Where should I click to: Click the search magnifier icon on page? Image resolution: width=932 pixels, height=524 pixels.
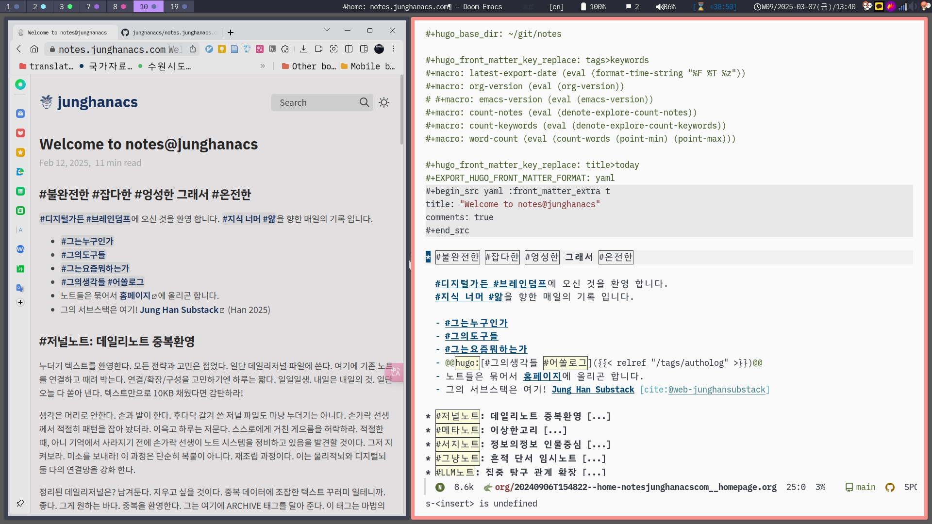(x=364, y=102)
